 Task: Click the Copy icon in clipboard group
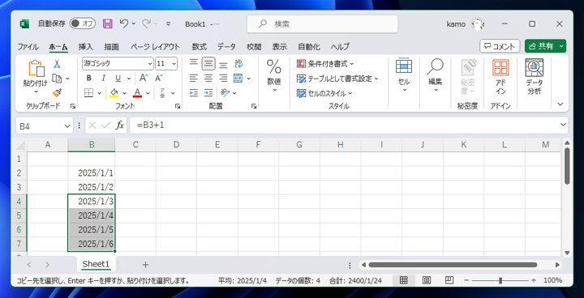(57, 78)
